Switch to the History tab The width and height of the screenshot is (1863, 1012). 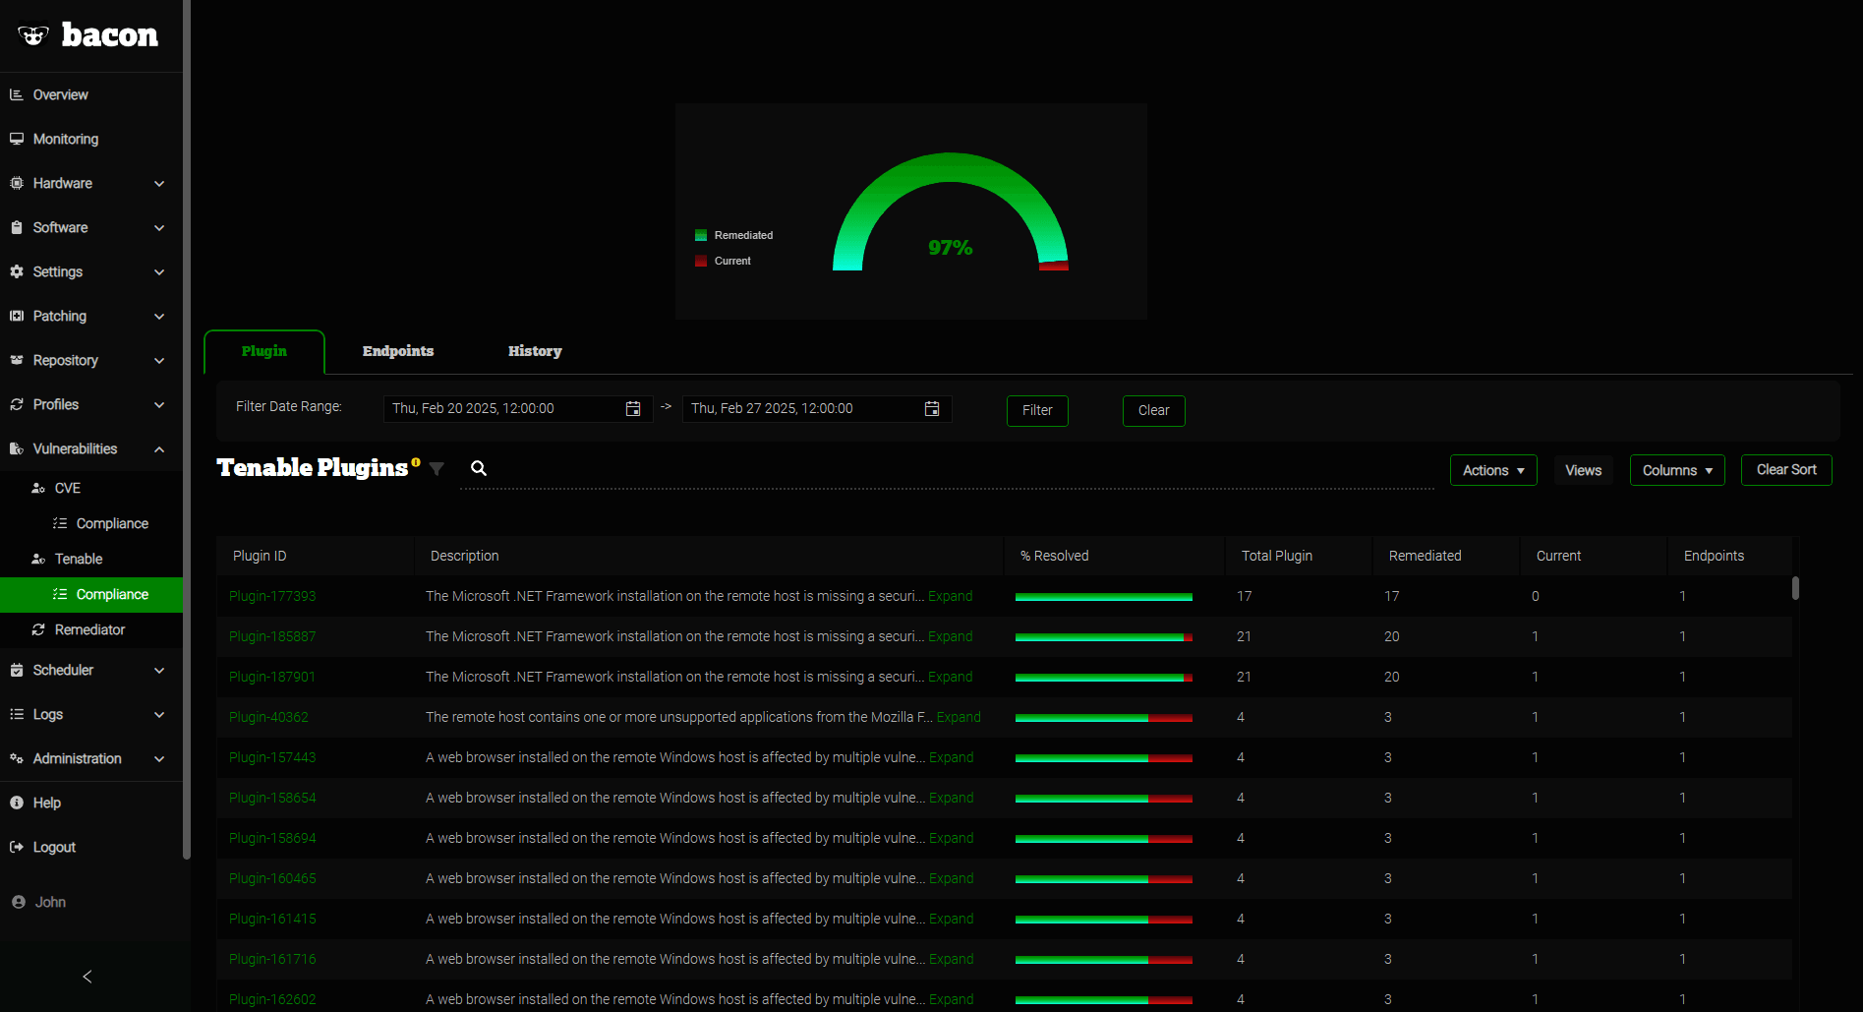tap(535, 351)
